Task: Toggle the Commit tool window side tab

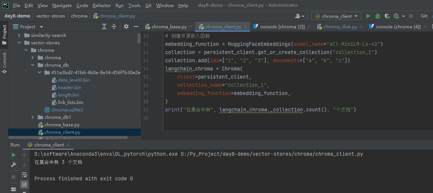Action: [x=4, y=63]
